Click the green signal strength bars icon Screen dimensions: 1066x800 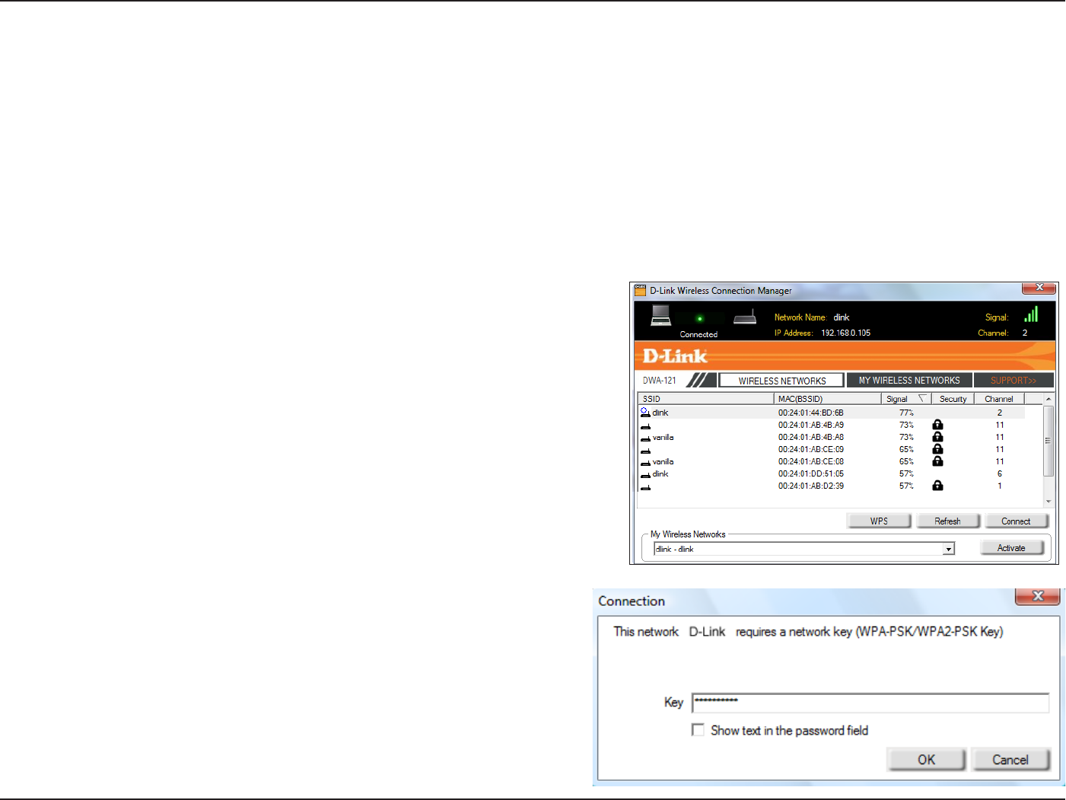click(1031, 314)
